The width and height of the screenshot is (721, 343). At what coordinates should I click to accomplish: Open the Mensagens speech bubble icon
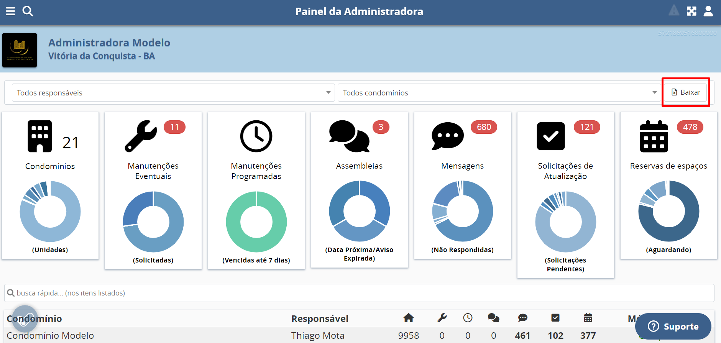(447, 136)
